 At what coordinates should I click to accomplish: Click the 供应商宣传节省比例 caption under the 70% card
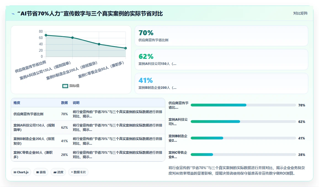click(x=153, y=40)
